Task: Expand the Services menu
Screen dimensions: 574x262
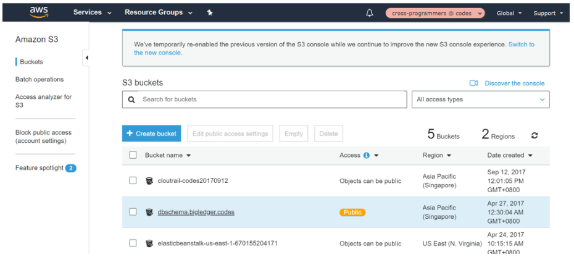Action: click(x=93, y=12)
